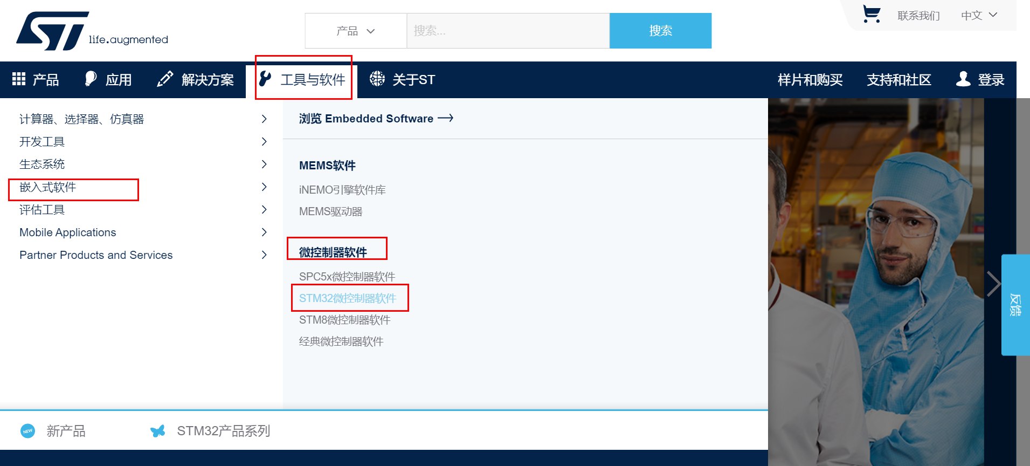
Task: Select Mobile Applications in the side menu
Action: [68, 232]
